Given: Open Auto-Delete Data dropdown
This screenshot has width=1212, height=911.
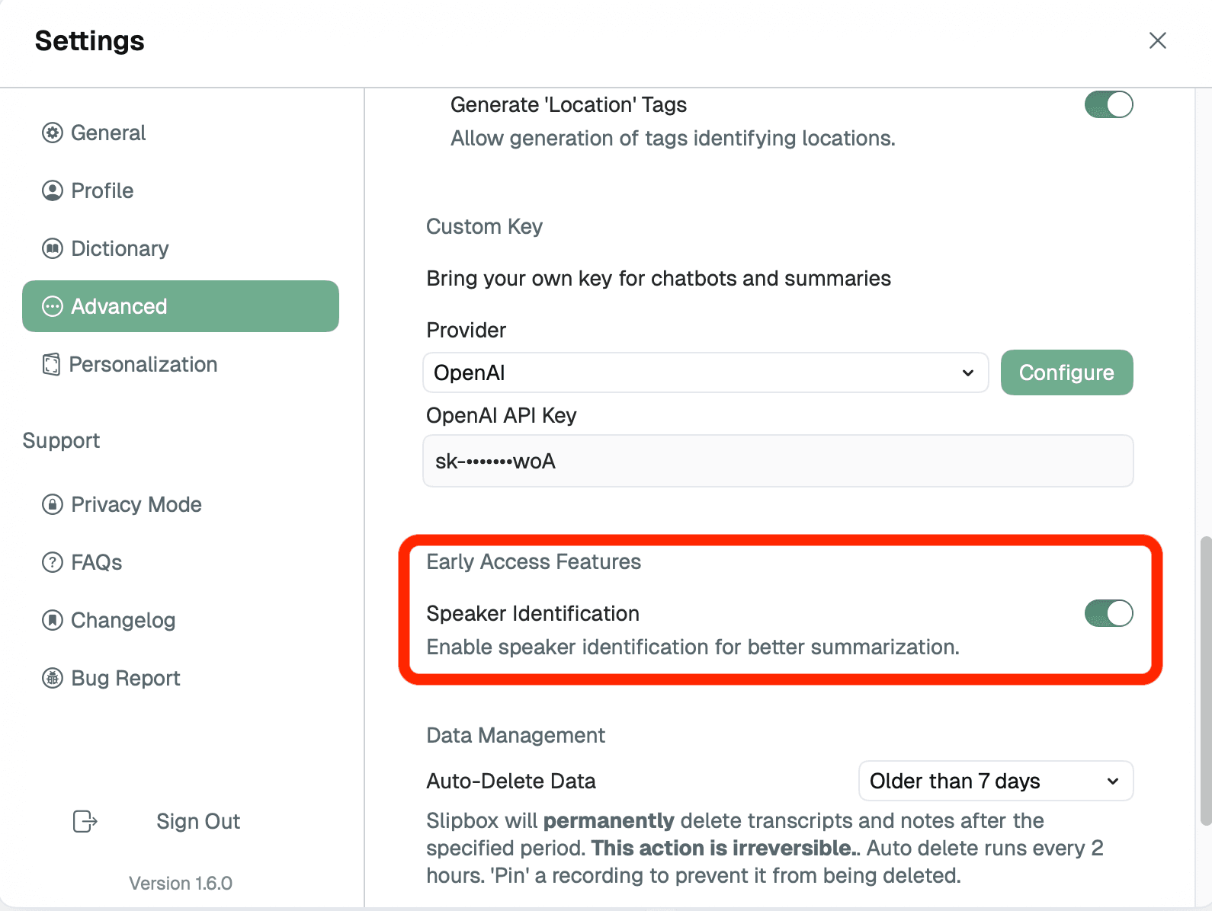Looking at the screenshot, I should coord(996,781).
